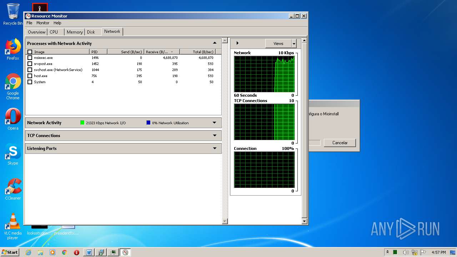This screenshot has width=457, height=257.
Task: Open the Start menu
Action: coord(10,252)
